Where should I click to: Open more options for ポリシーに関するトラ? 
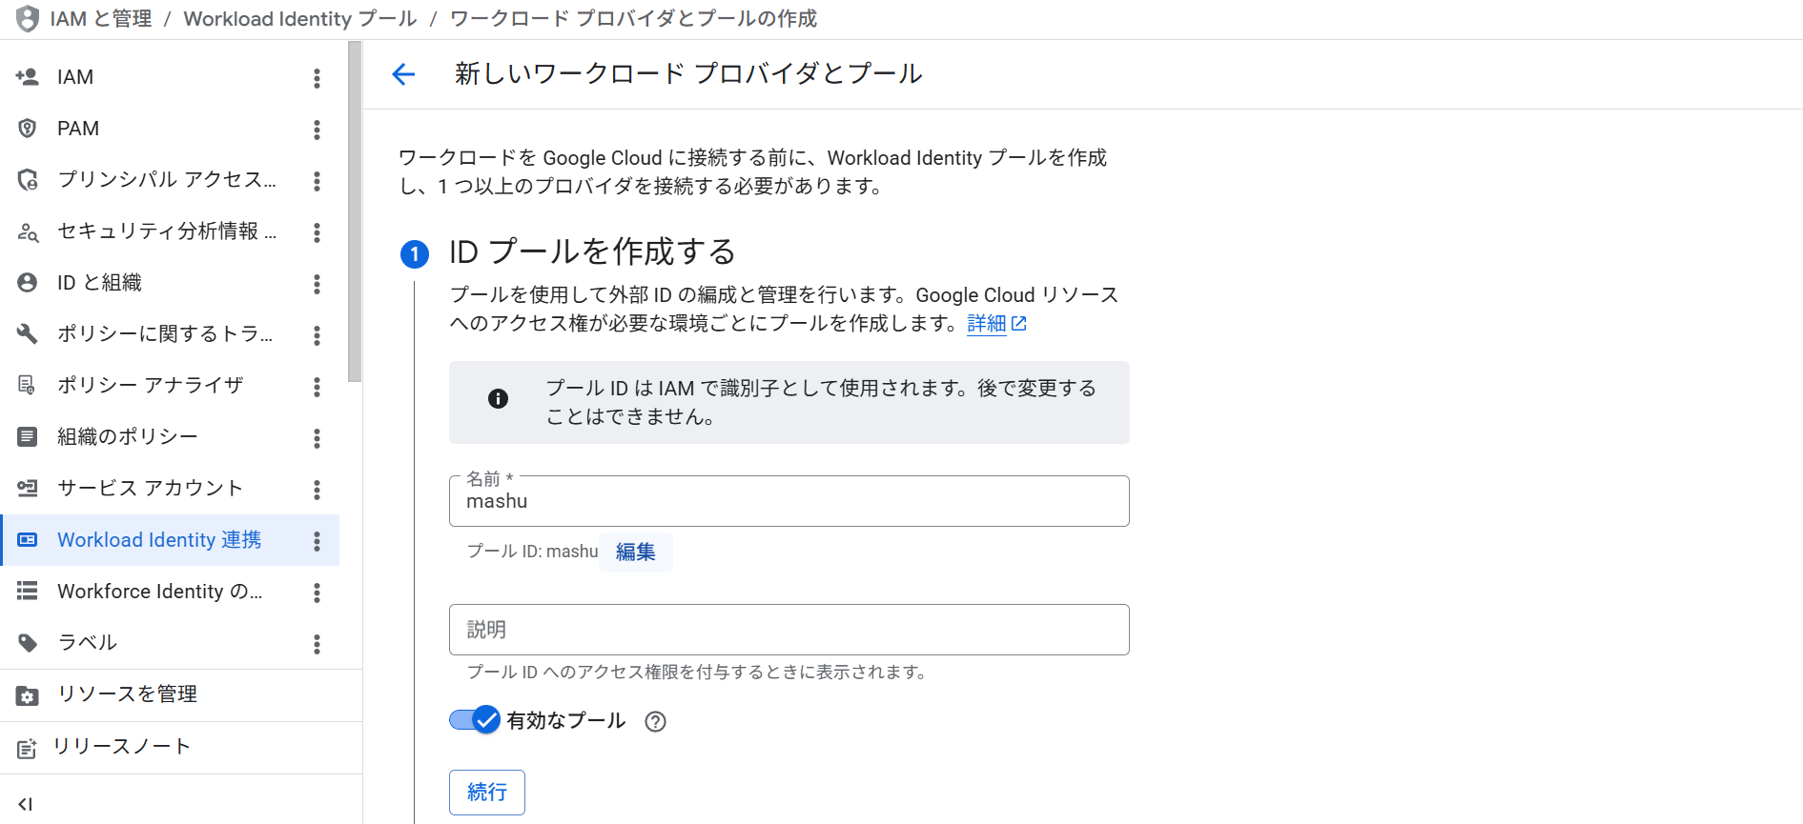click(x=318, y=335)
